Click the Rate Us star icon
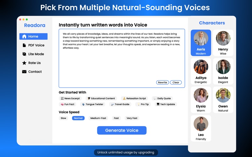The image size is (252, 157). [24, 63]
